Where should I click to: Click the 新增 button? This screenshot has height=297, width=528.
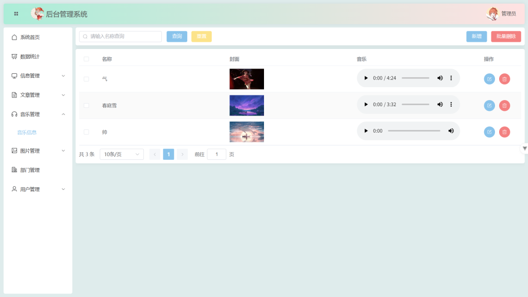tap(476, 37)
